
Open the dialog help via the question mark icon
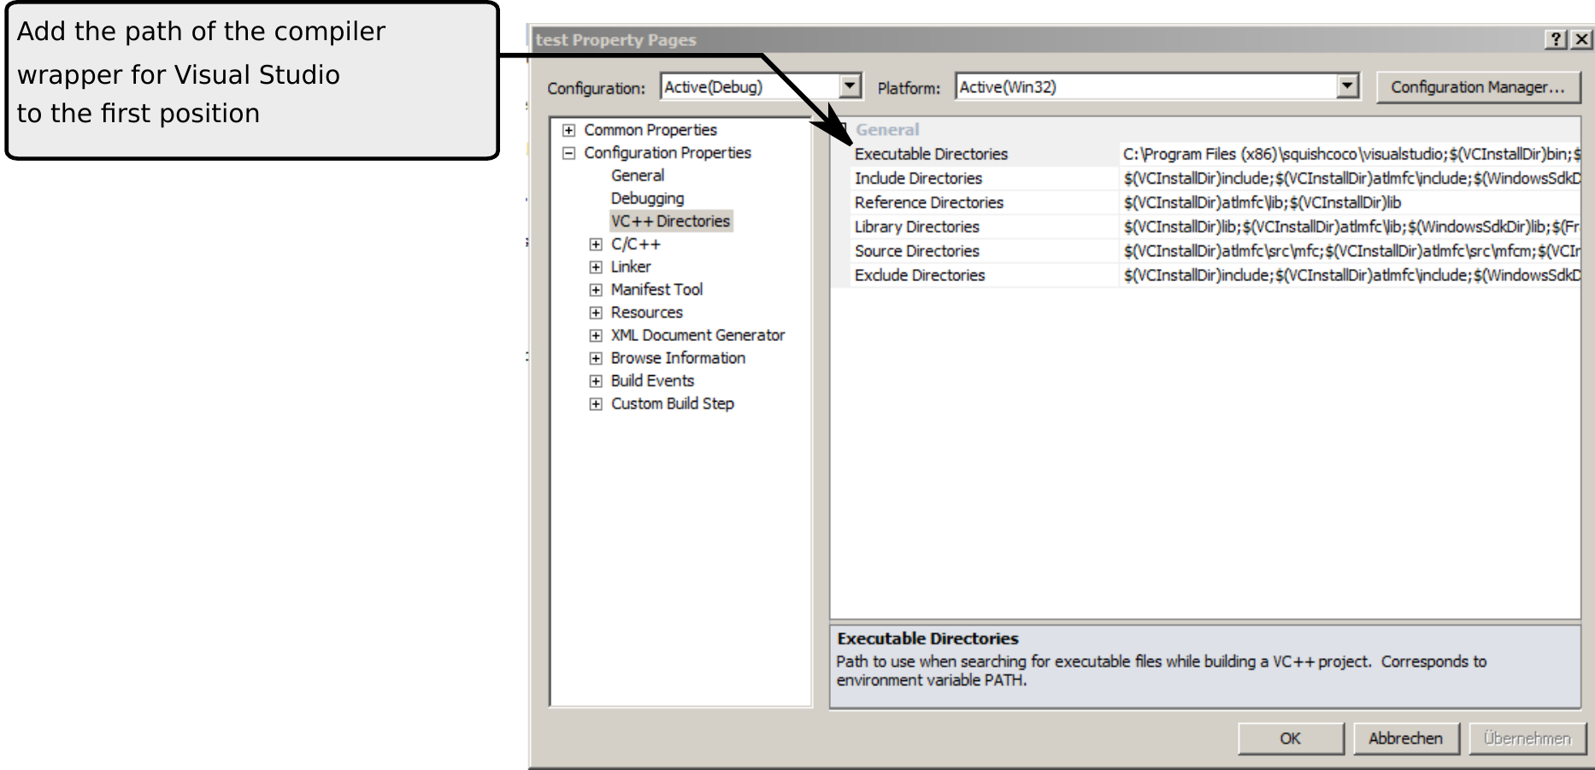point(1556,39)
